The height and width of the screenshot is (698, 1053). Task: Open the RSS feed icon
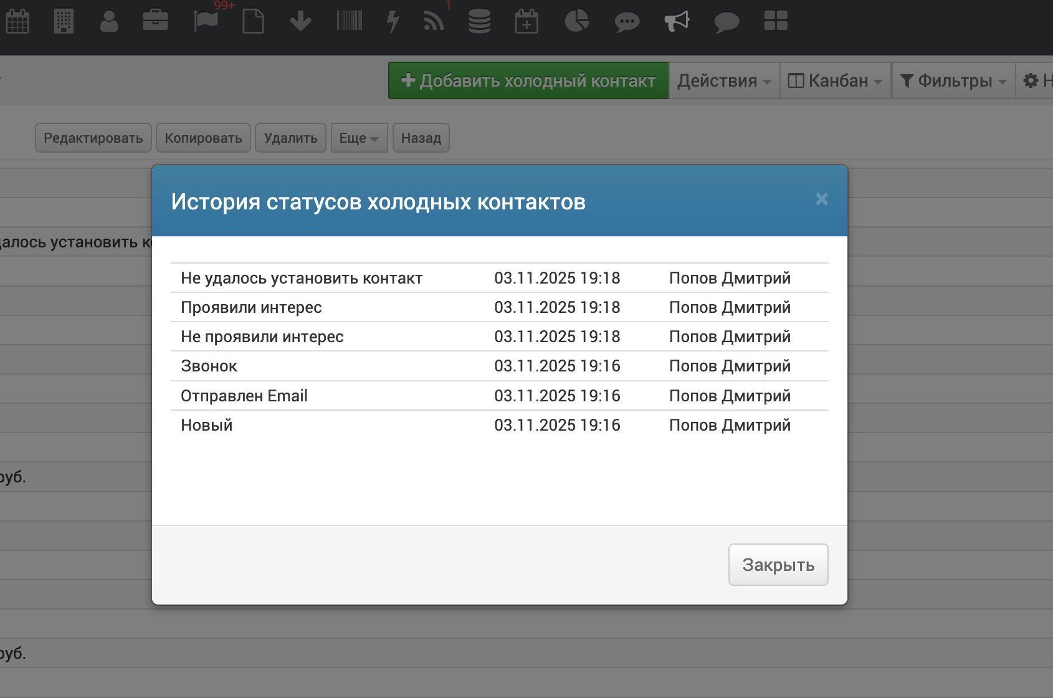[434, 21]
